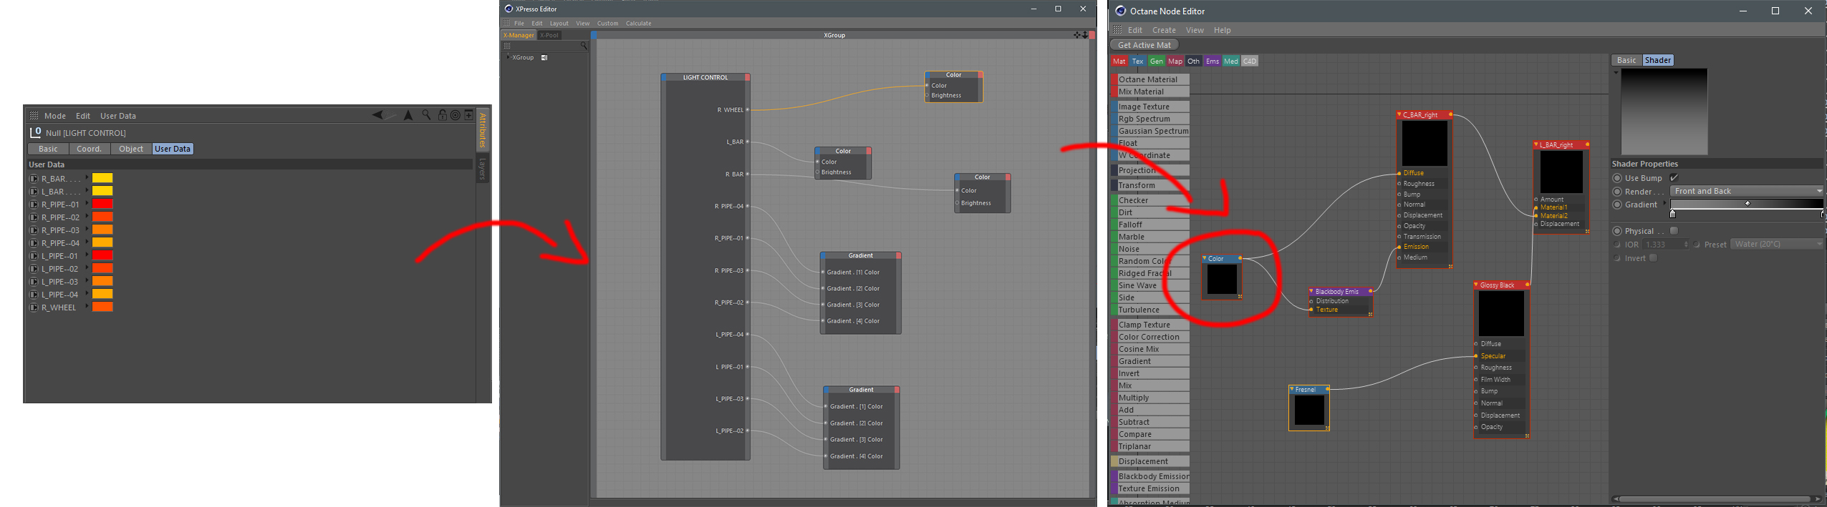Click the Texture port on Blackbody Emis node

coord(1311,310)
